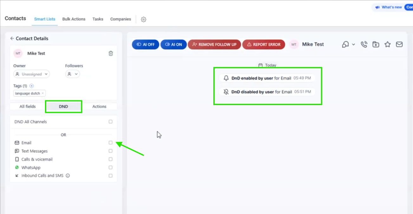Click the DnD disabled by user entry
Image resolution: width=413 pixels, height=214 pixels.
pyautogui.click(x=267, y=92)
